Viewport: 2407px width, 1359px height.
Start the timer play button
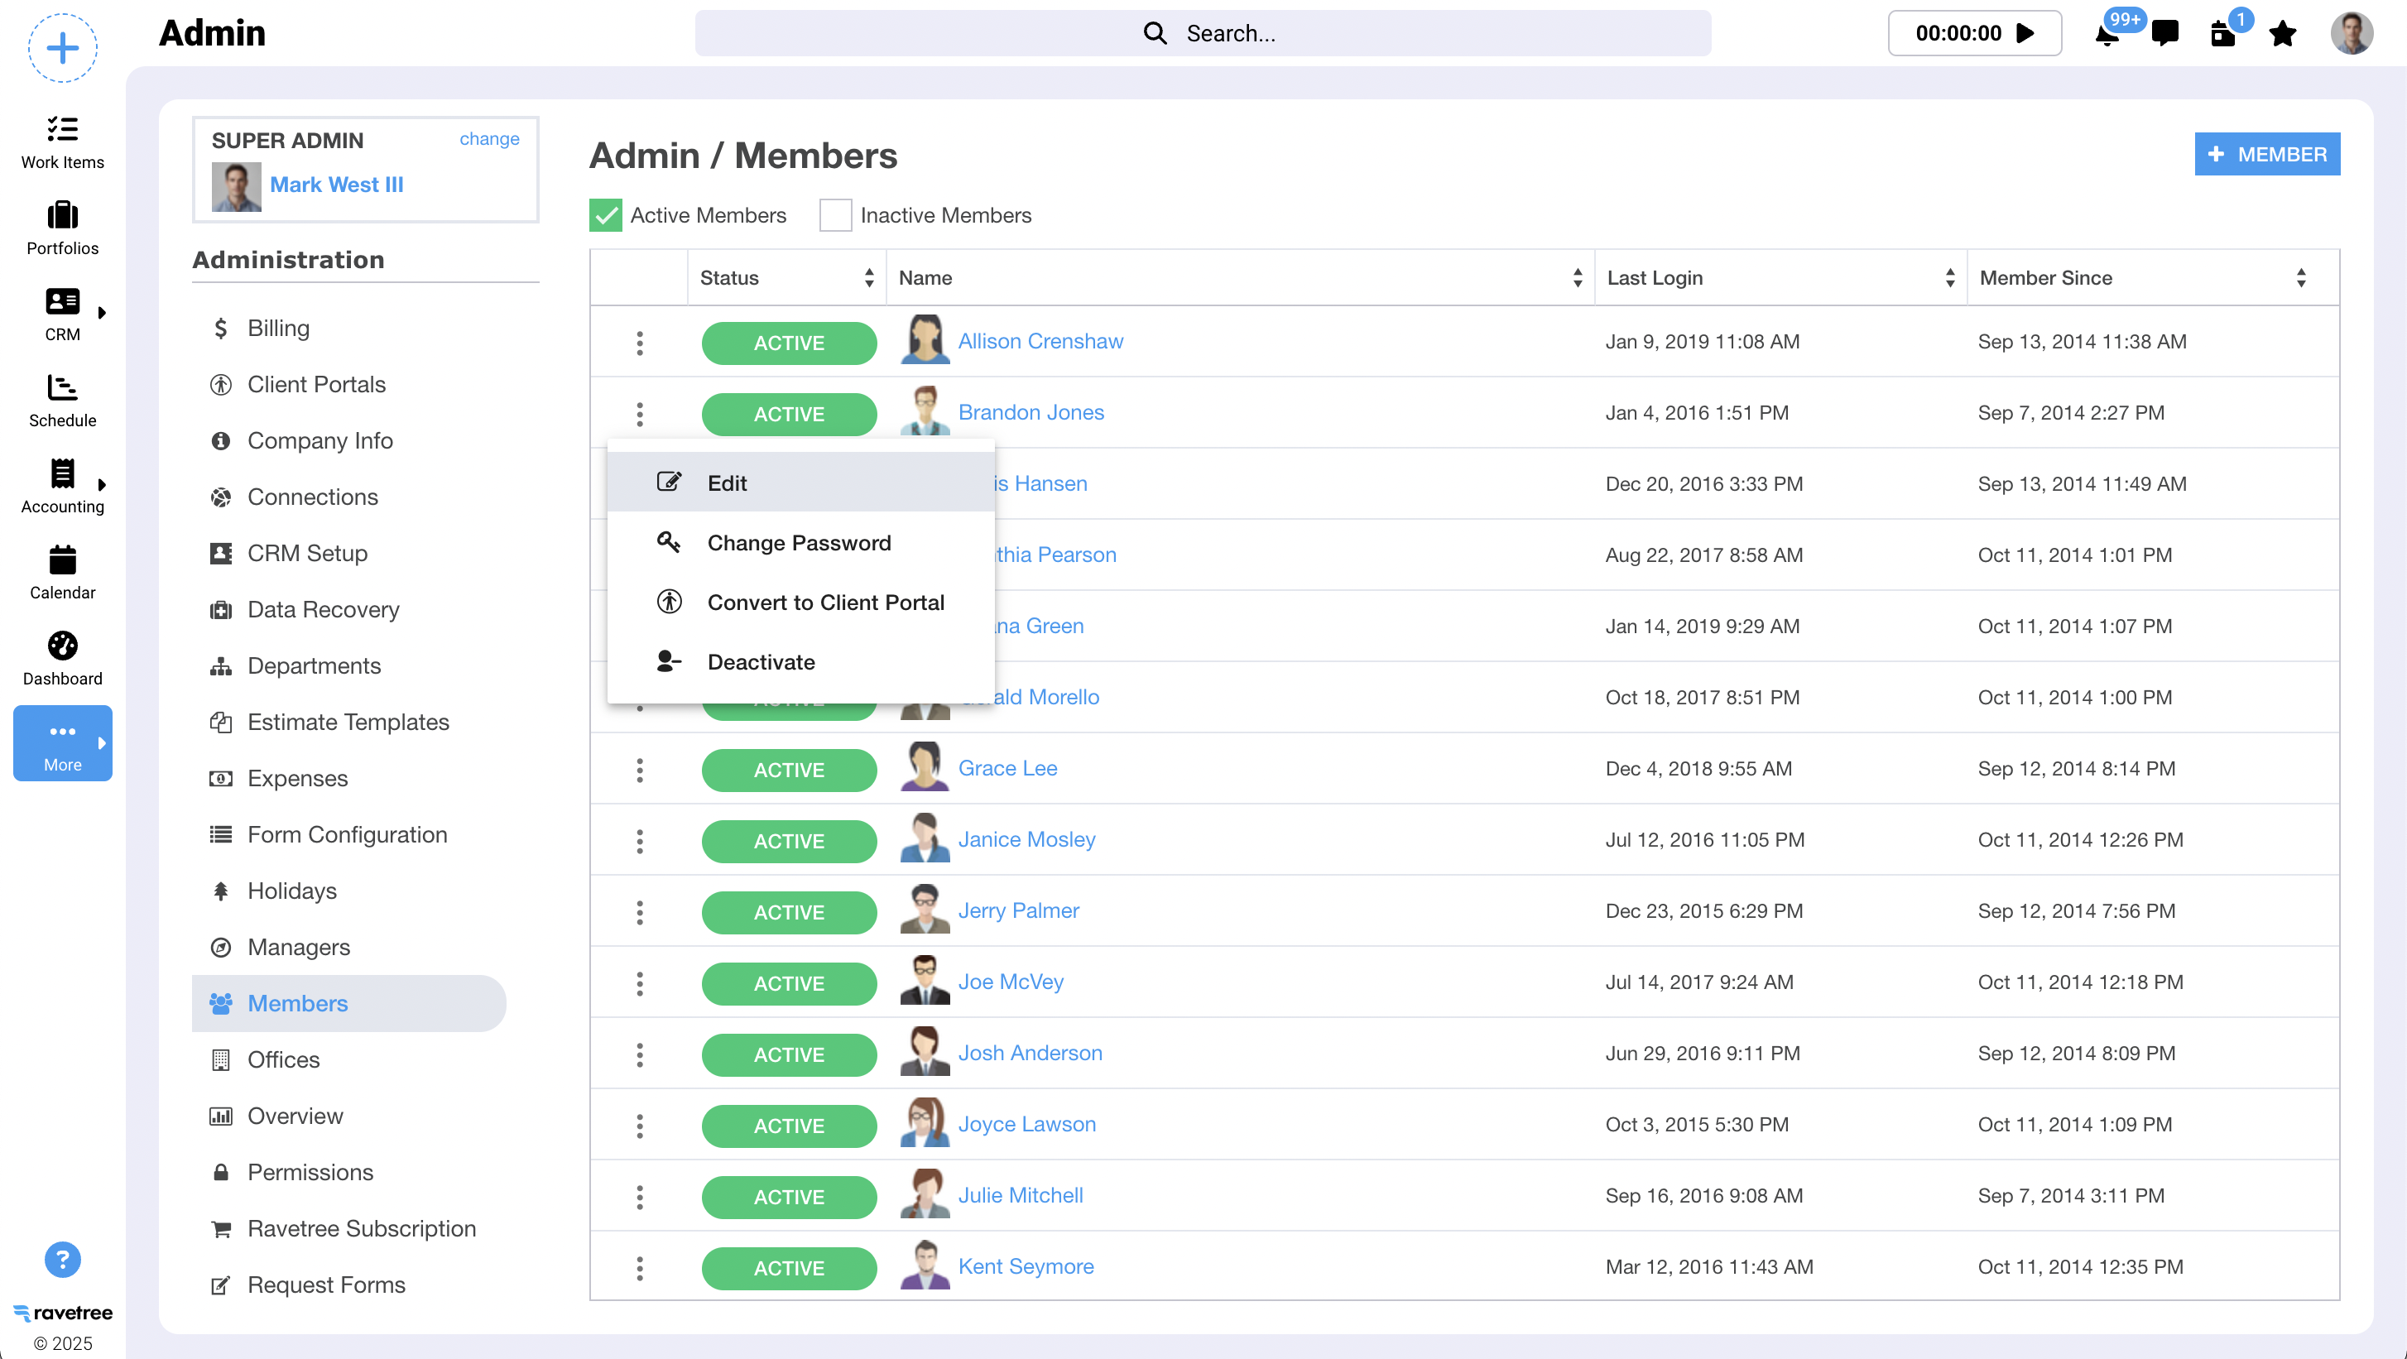click(x=2025, y=34)
